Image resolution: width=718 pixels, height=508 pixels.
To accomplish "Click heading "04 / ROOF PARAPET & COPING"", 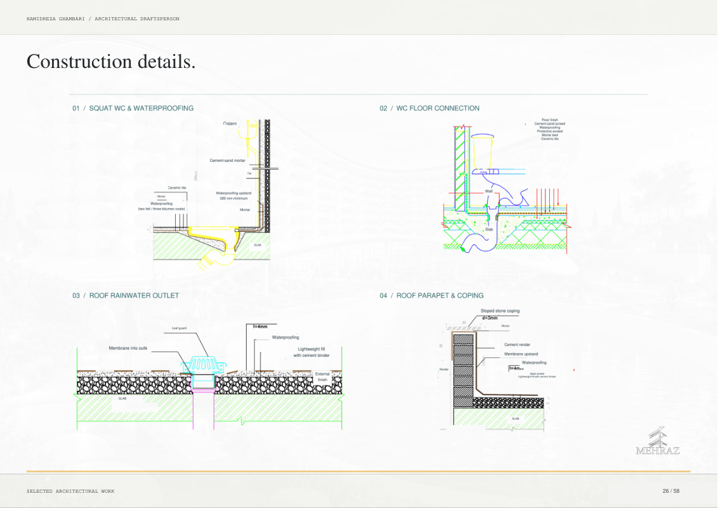I will (431, 296).
